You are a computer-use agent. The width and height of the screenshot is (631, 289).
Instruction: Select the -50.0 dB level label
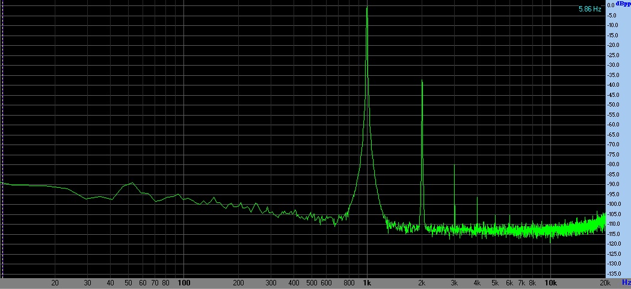click(x=612, y=105)
